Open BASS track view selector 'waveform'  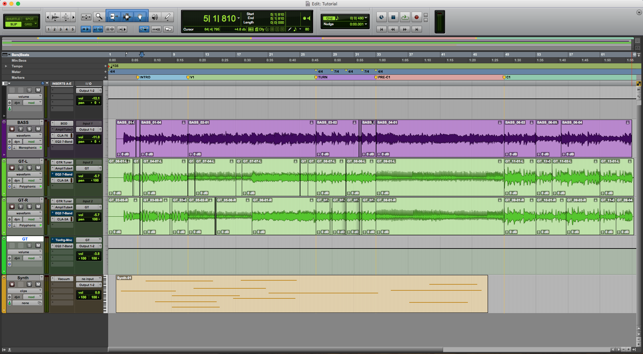coord(25,136)
